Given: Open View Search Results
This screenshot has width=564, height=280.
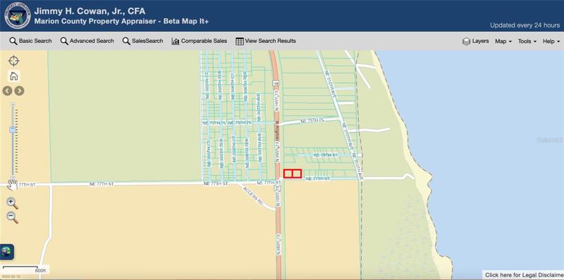Looking at the screenshot, I should click(266, 41).
